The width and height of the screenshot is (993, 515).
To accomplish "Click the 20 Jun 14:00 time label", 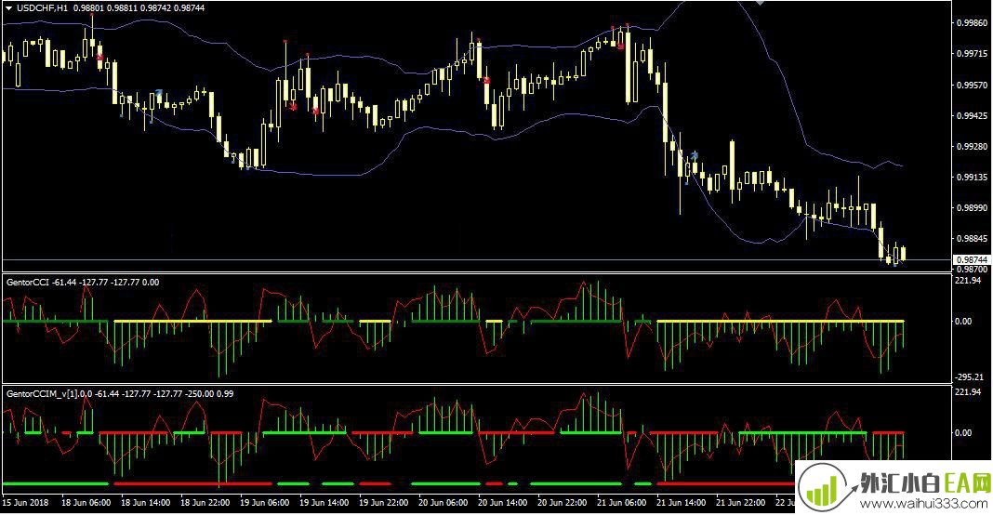I will point(503,502).
